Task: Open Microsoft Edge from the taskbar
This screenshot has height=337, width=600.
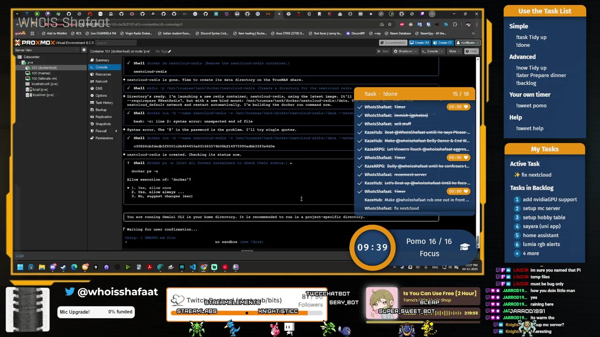Action: pos(74,267)
